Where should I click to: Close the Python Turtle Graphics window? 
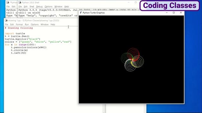click(x=181, y=13)
